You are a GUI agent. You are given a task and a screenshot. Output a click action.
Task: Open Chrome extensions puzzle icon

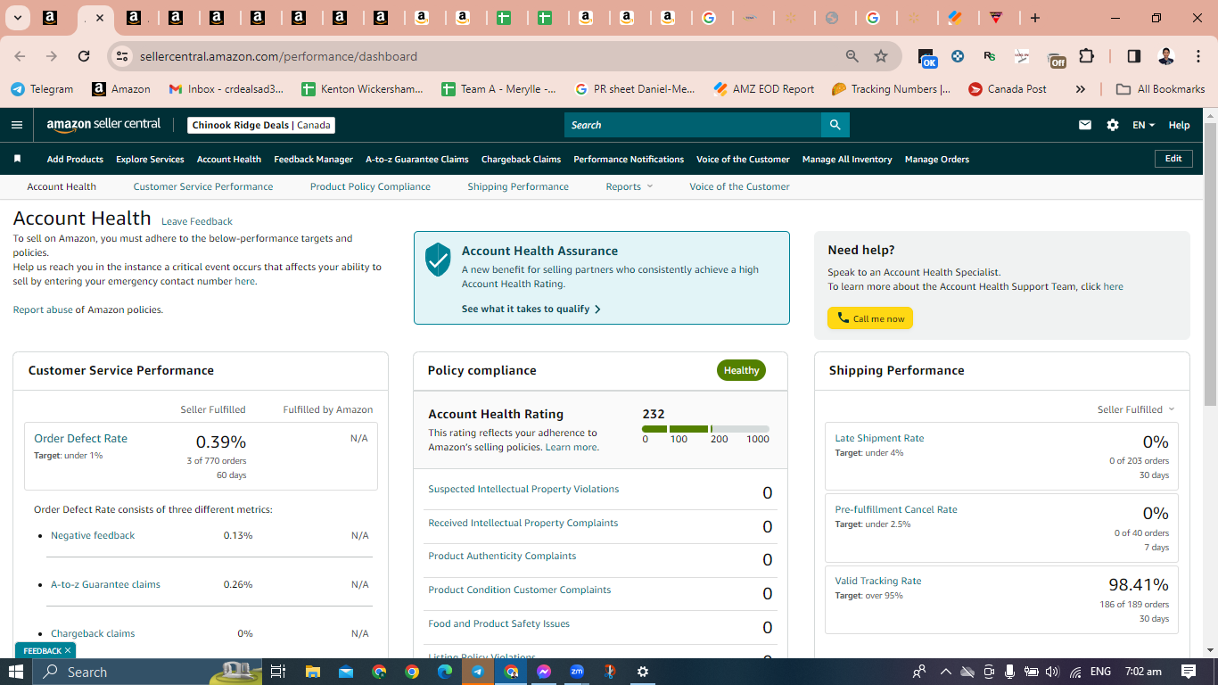[x=1086, y=56]
